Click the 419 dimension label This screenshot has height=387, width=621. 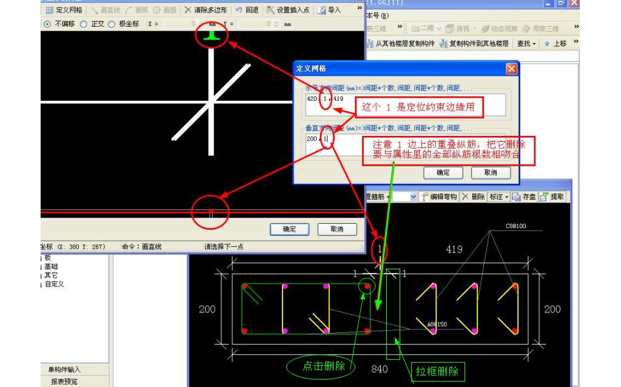[x=454, y=249]
